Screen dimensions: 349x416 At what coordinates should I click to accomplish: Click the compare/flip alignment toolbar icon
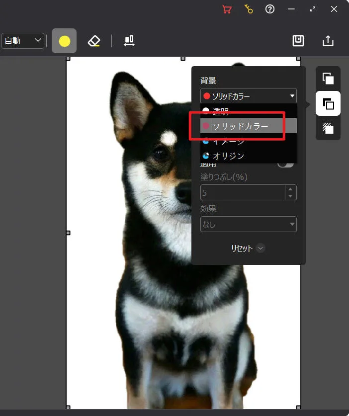click(x=129, y=41)
